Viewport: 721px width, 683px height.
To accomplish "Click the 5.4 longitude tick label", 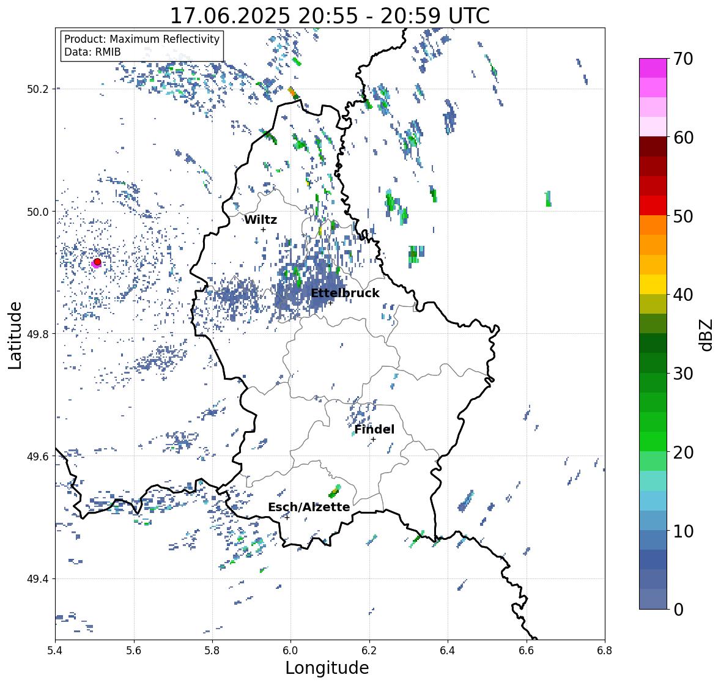I will tap(55, 650).
